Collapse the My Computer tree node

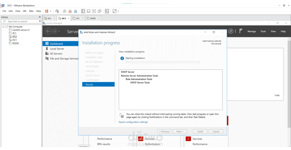(3, 27)
